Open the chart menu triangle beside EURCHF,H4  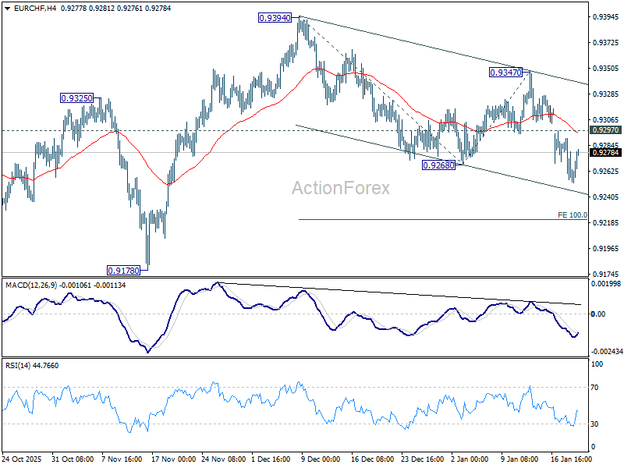pos(8,9)
